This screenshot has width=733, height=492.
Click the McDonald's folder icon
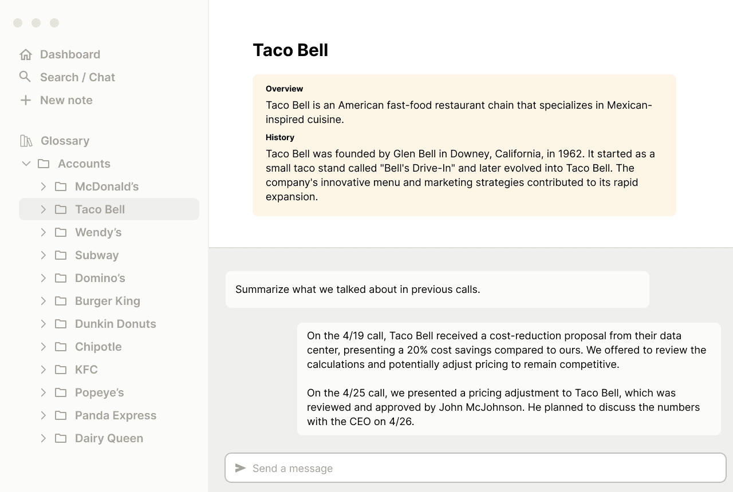click(61, 187)
